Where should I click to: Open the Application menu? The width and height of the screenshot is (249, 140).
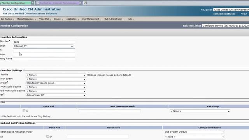pyautogui.click(x=73, y=19)
